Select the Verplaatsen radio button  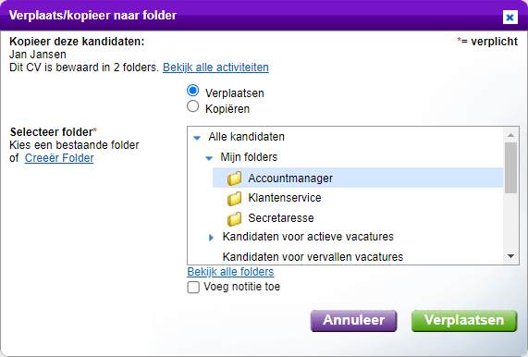click(x=193, y=91)
